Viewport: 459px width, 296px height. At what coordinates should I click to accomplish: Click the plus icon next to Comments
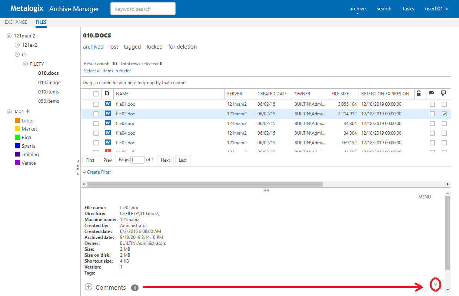coord(89,287)
